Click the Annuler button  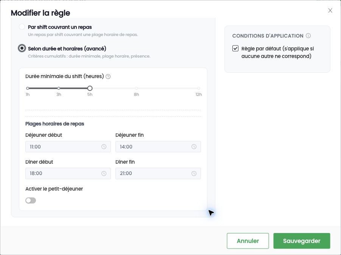click(248, 241)
